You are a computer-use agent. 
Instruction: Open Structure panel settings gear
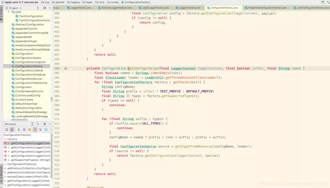pyautogui.click(x=45, y=124)
